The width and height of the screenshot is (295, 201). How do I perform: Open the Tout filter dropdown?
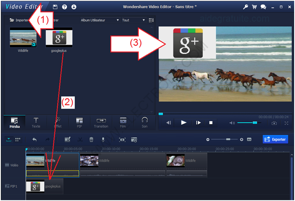click(x=134, y=20)
